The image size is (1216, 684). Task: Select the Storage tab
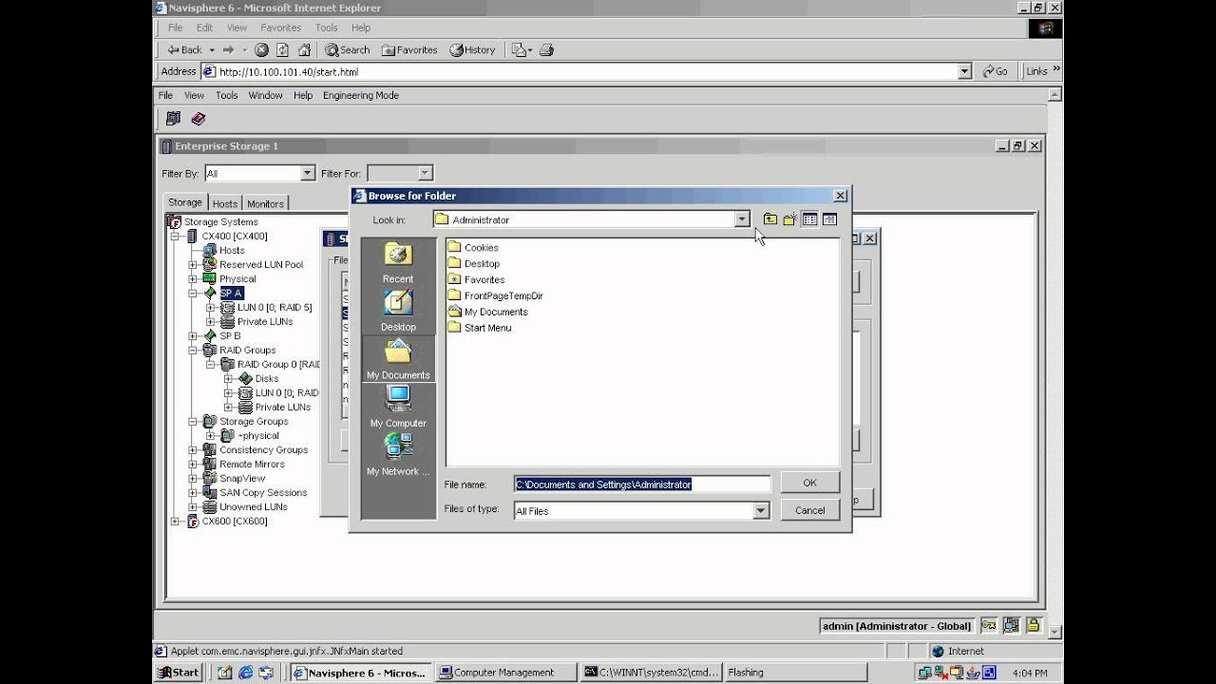[x=185, y=202]
